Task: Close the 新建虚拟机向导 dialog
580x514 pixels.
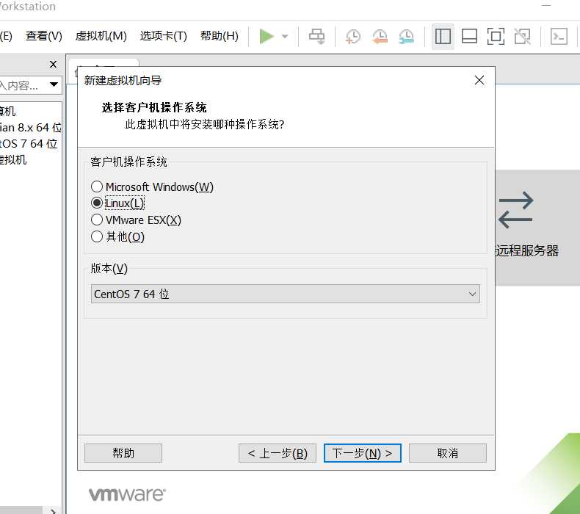Action: click(479, 80)
